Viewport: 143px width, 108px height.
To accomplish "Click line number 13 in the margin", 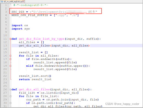I will [5, 46].
